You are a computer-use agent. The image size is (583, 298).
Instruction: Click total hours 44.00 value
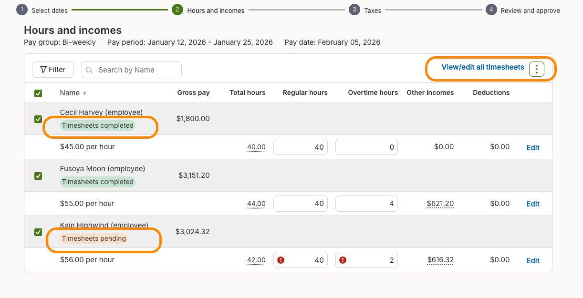256,204
